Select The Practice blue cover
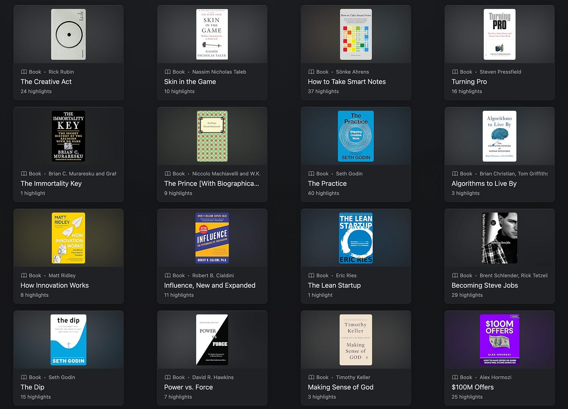 pos(356,136)
